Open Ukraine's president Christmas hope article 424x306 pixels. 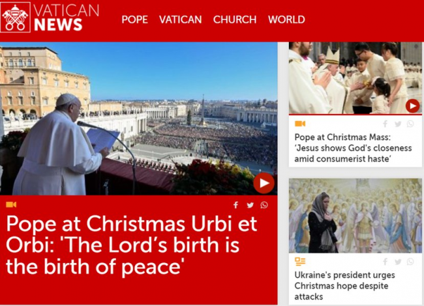(x=344, y=286)
